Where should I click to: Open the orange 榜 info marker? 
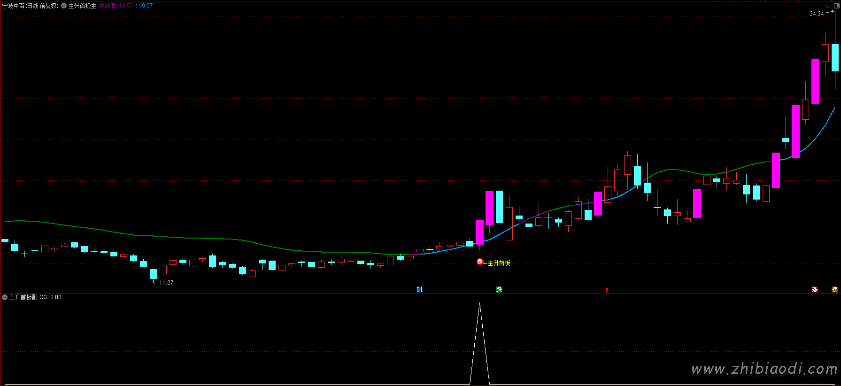834,290
